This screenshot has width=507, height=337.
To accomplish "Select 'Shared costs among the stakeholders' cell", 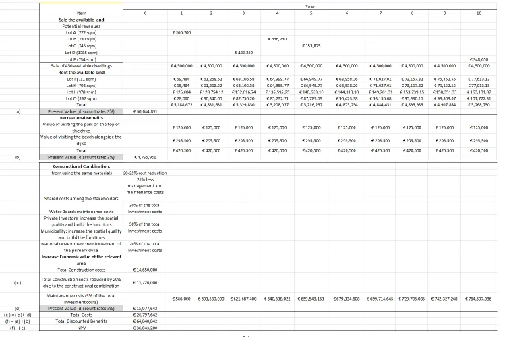I will tap(81, 199).
